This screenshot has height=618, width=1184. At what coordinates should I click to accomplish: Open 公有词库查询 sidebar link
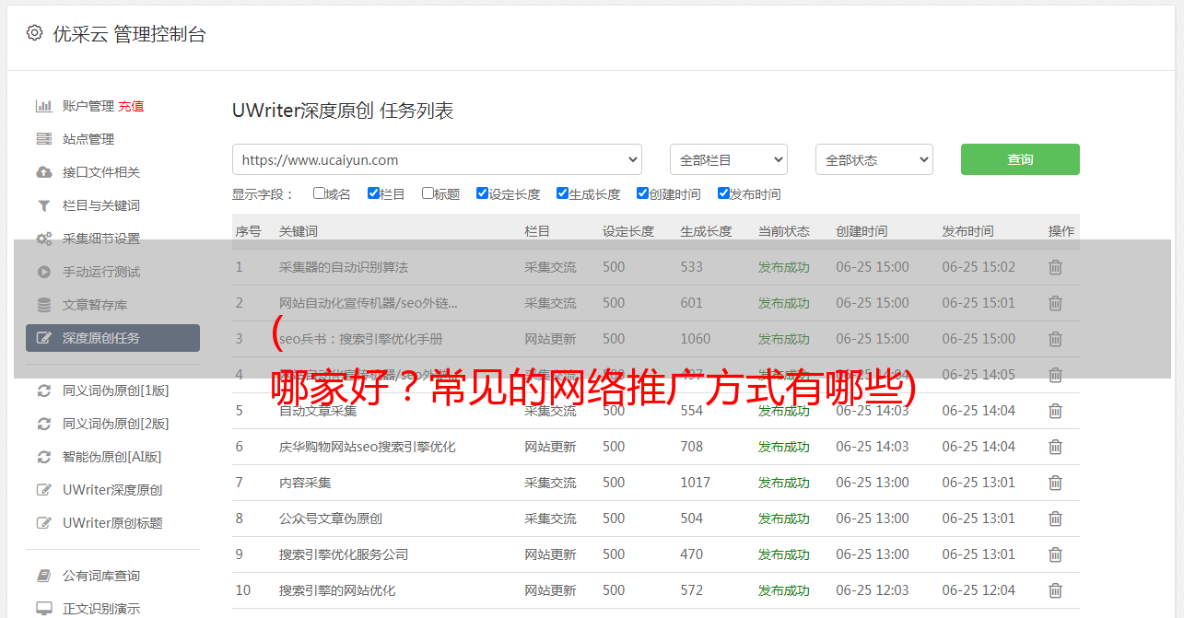101,576
